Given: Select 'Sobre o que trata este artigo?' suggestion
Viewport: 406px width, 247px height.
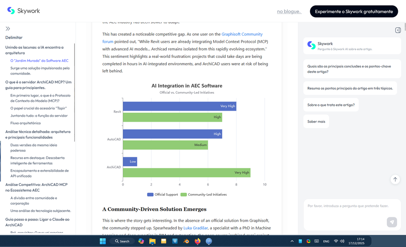Looking at the screenshot, I should tap(331, 105).
